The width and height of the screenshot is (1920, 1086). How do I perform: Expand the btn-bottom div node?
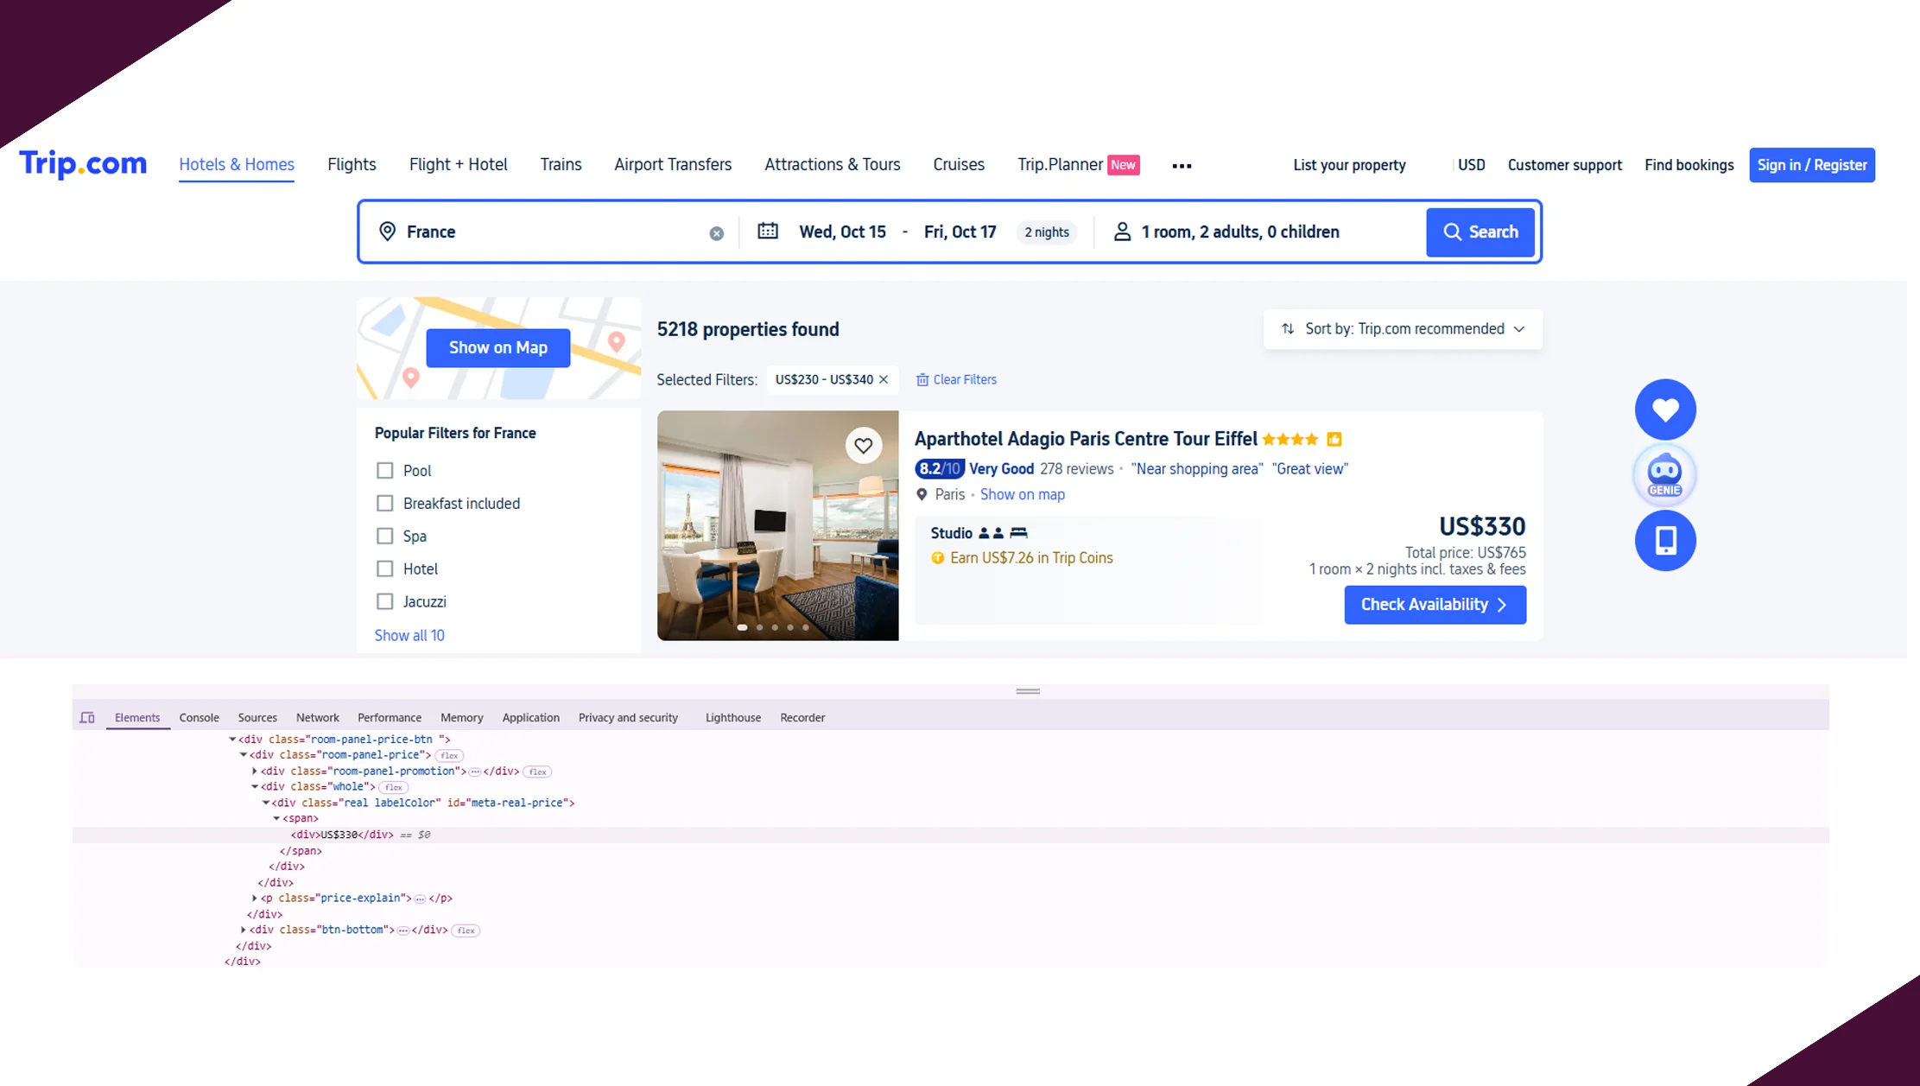click(244, 930)
